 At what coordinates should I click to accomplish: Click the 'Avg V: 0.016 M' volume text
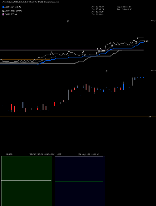click(x=124, y=7)
